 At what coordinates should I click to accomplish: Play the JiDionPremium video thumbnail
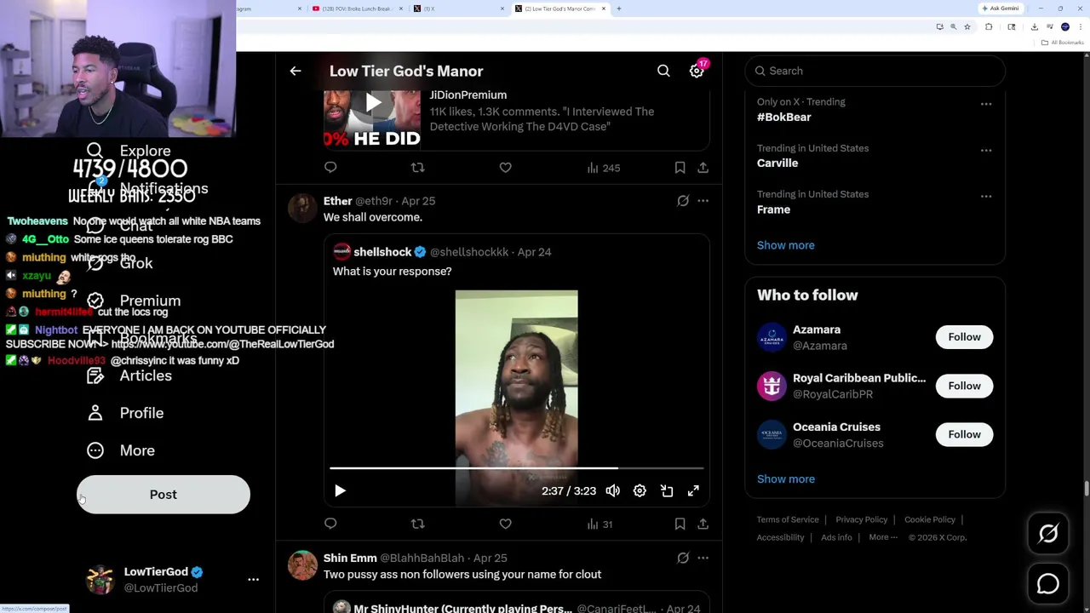(x=373, y=103)
